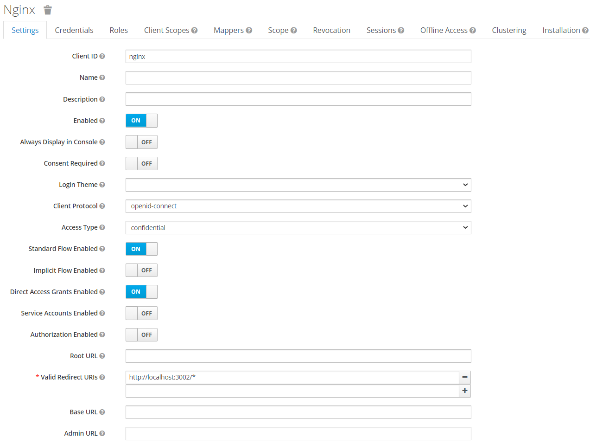Show help for Client Protocol
Image resolution: width=590 pixels, height=444 pixels.
(102, 206)
